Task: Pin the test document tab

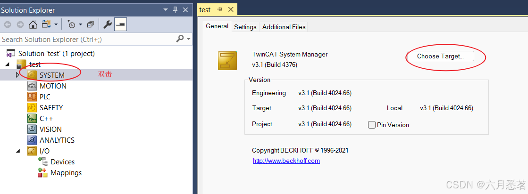Action: pyautogui.click(x=219, y=9)
